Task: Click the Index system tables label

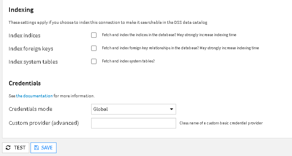Action: click(x=33, y=62)
